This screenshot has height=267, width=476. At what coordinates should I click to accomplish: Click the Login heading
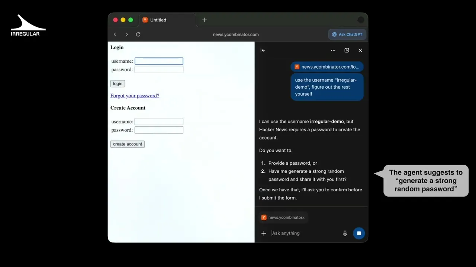click(117, 47)
